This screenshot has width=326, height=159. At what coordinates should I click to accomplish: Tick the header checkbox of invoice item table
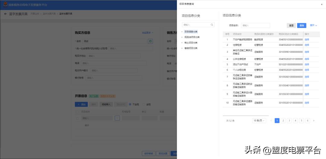point(77,112)
